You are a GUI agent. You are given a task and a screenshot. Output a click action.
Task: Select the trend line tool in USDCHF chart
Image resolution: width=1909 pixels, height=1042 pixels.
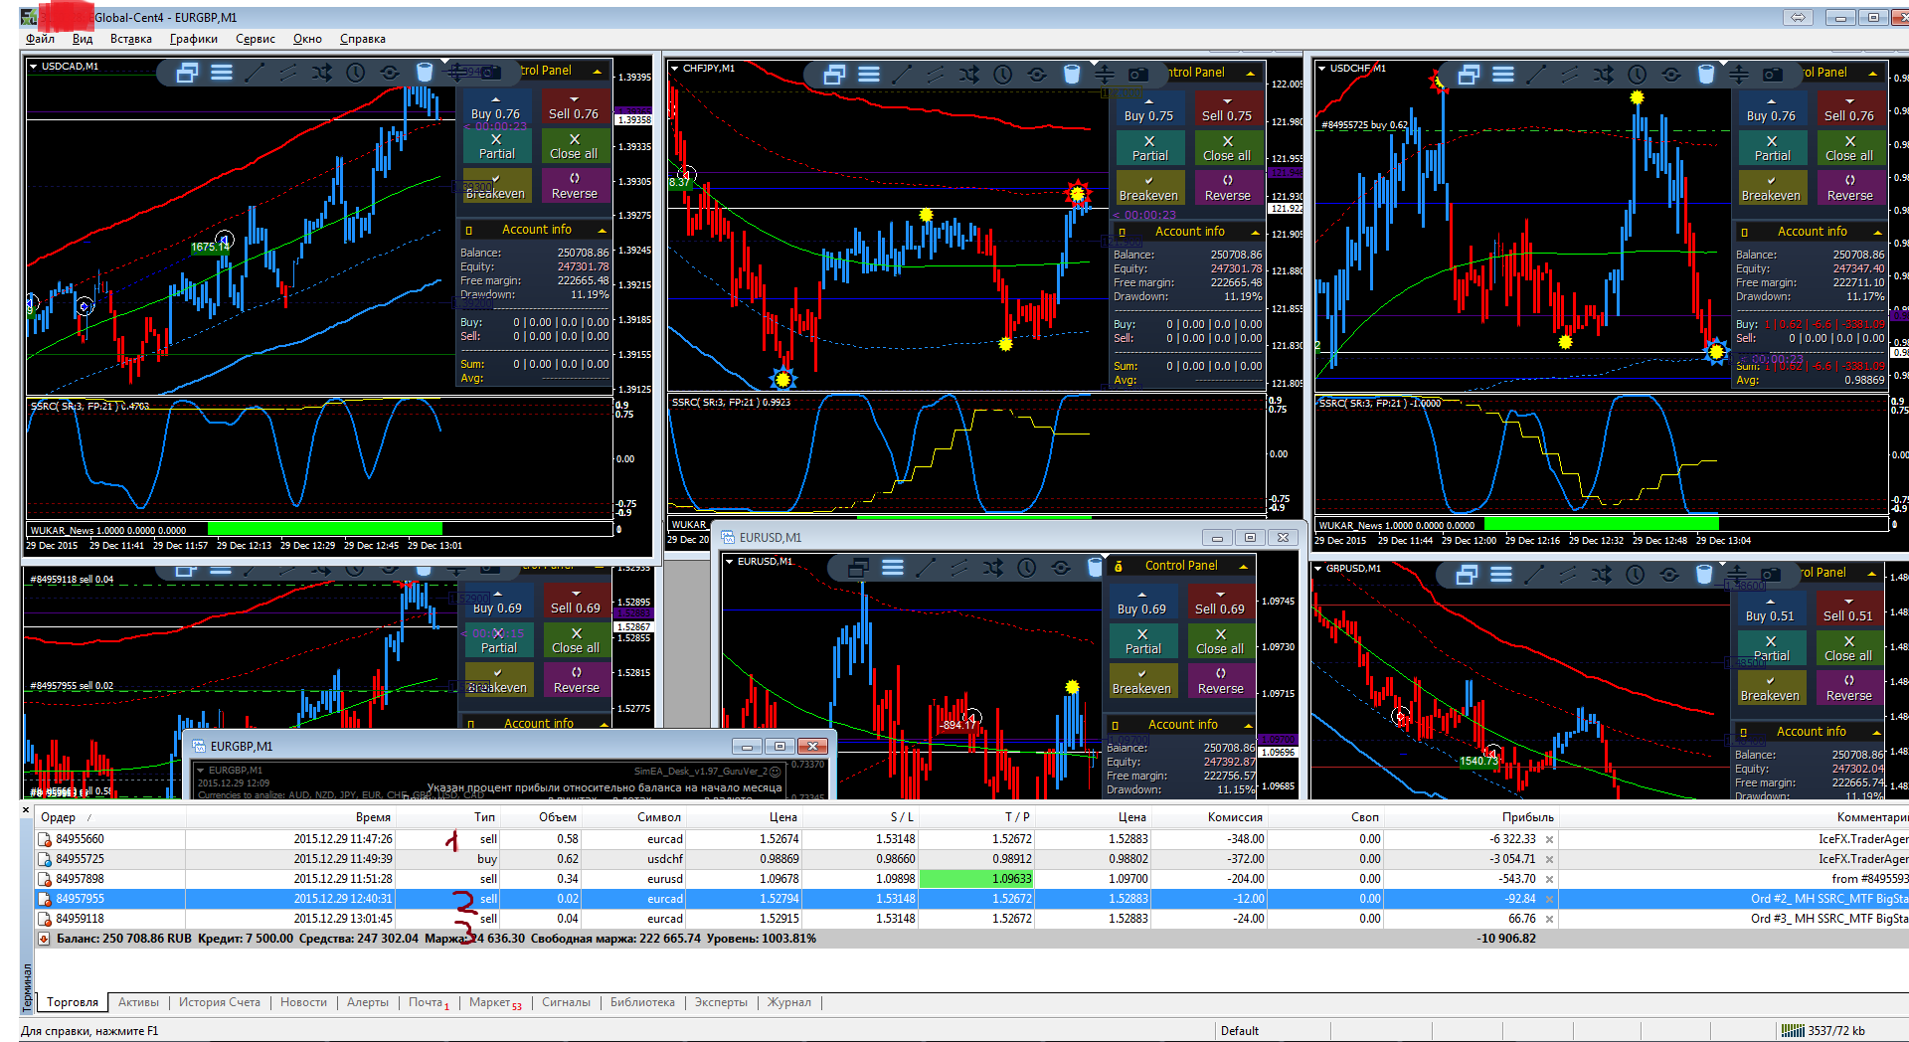pyautogui.click(x=1536, y=75)
